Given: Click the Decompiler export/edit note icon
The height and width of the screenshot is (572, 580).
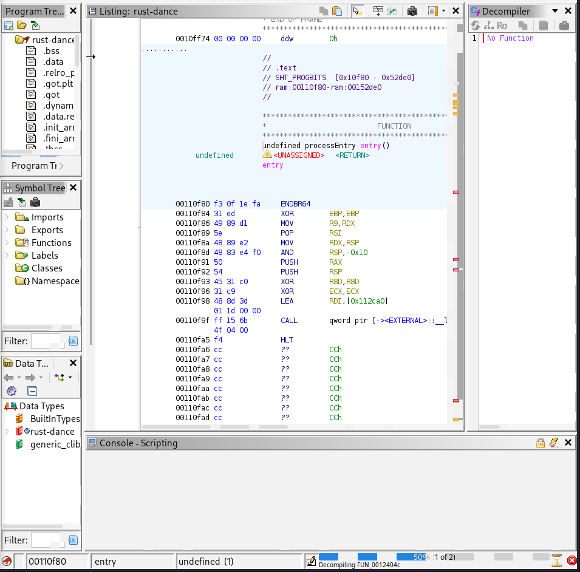Looking at the screenshot, I should click(x=544, y=26).
